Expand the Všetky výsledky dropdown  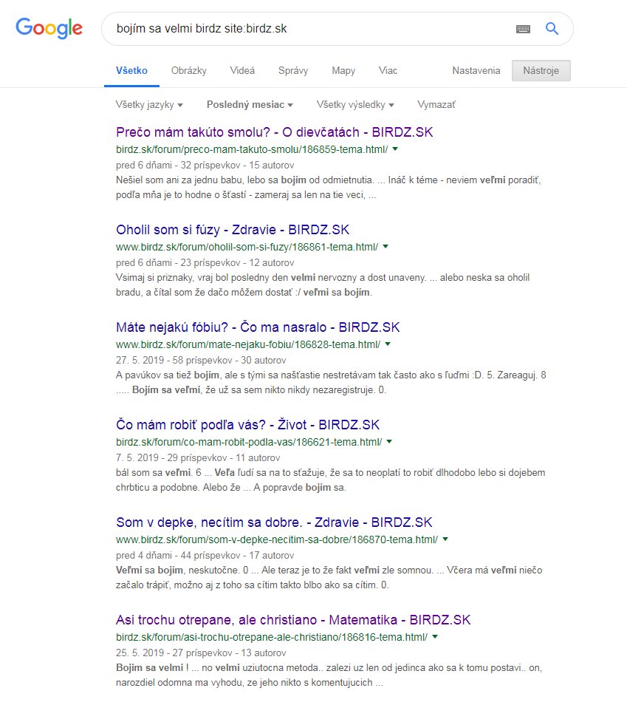click(x=355, y=105)
